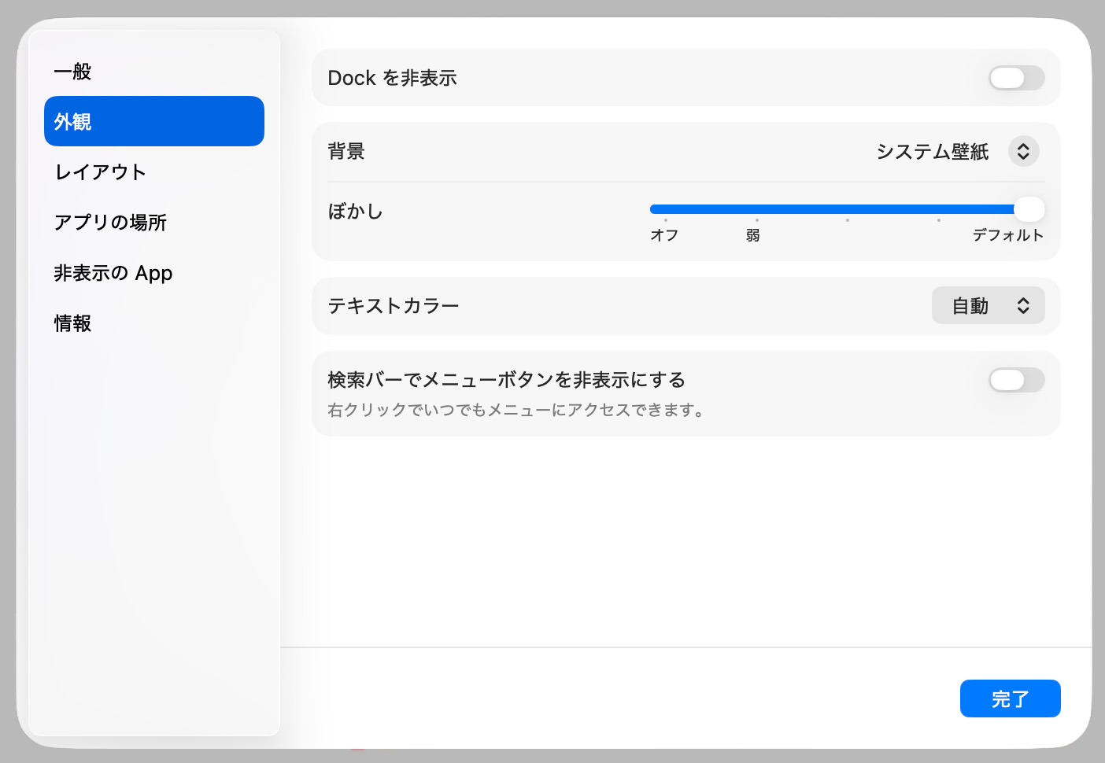This screenshot has width=1105, height=763.
Task: Select the 外観 sidebar item
Action: (x=153, y=121)
